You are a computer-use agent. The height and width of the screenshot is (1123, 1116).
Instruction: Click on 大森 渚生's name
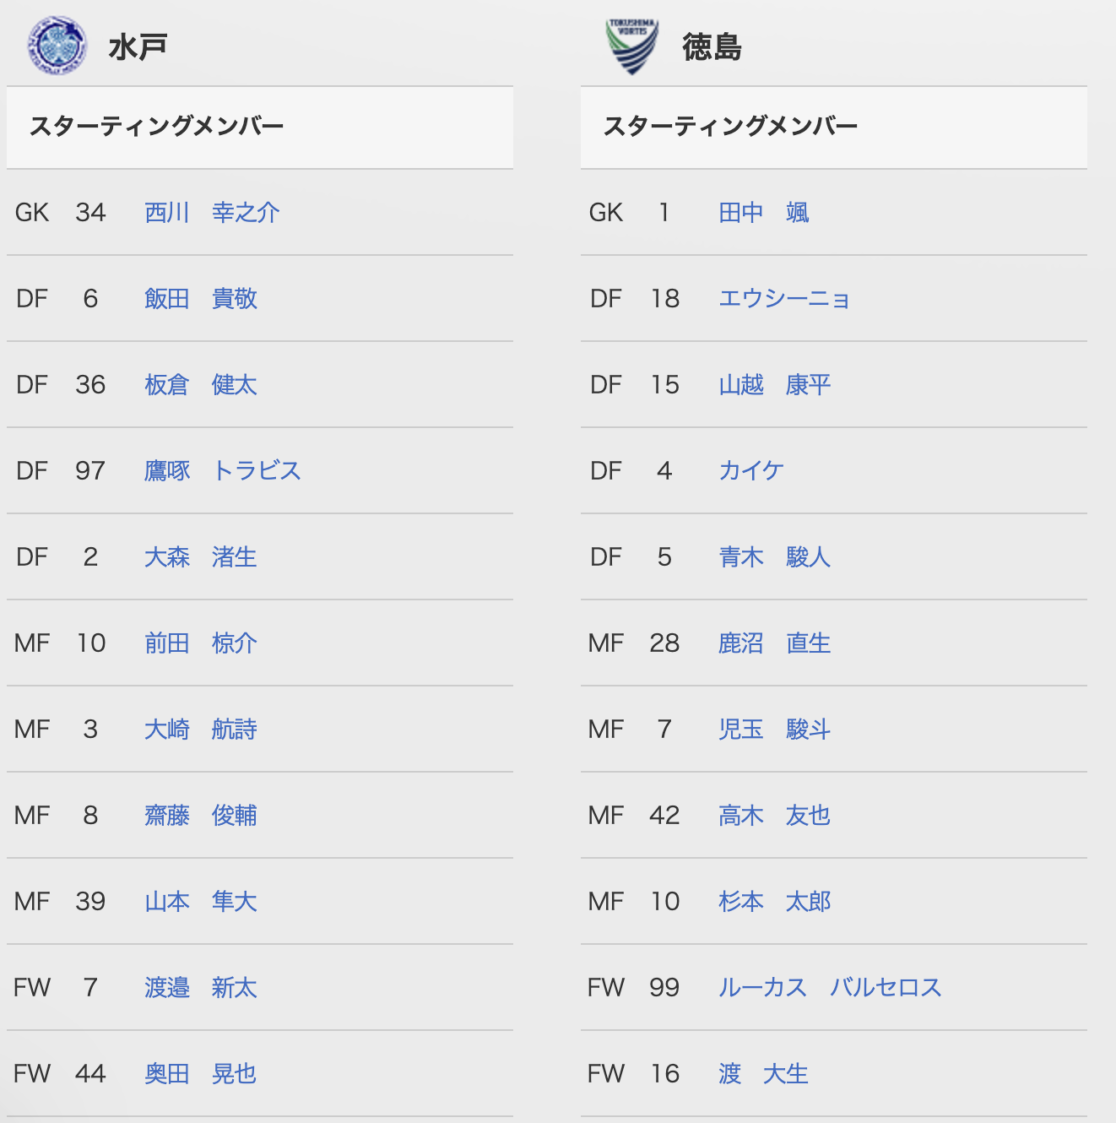[201, 557]
